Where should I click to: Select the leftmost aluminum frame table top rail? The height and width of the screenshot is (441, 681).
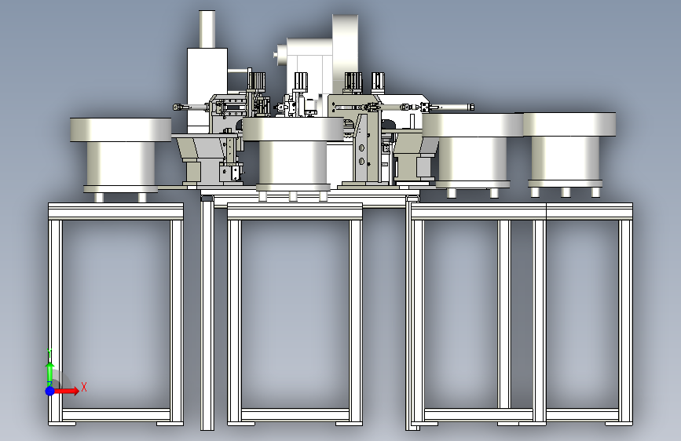tap(116, 211)
